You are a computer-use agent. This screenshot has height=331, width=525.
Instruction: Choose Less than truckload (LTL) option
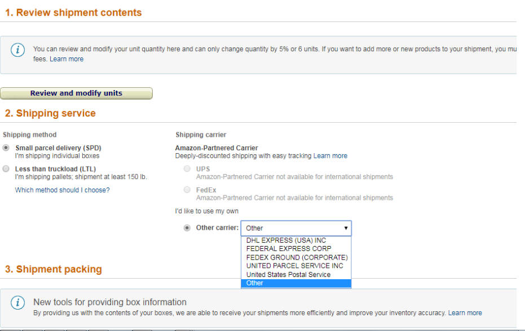pos(6,168)
